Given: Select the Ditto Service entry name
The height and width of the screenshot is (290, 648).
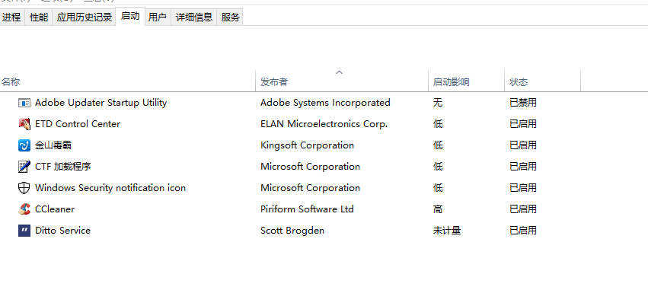Looking at the screenshot, I should (62, 231).
